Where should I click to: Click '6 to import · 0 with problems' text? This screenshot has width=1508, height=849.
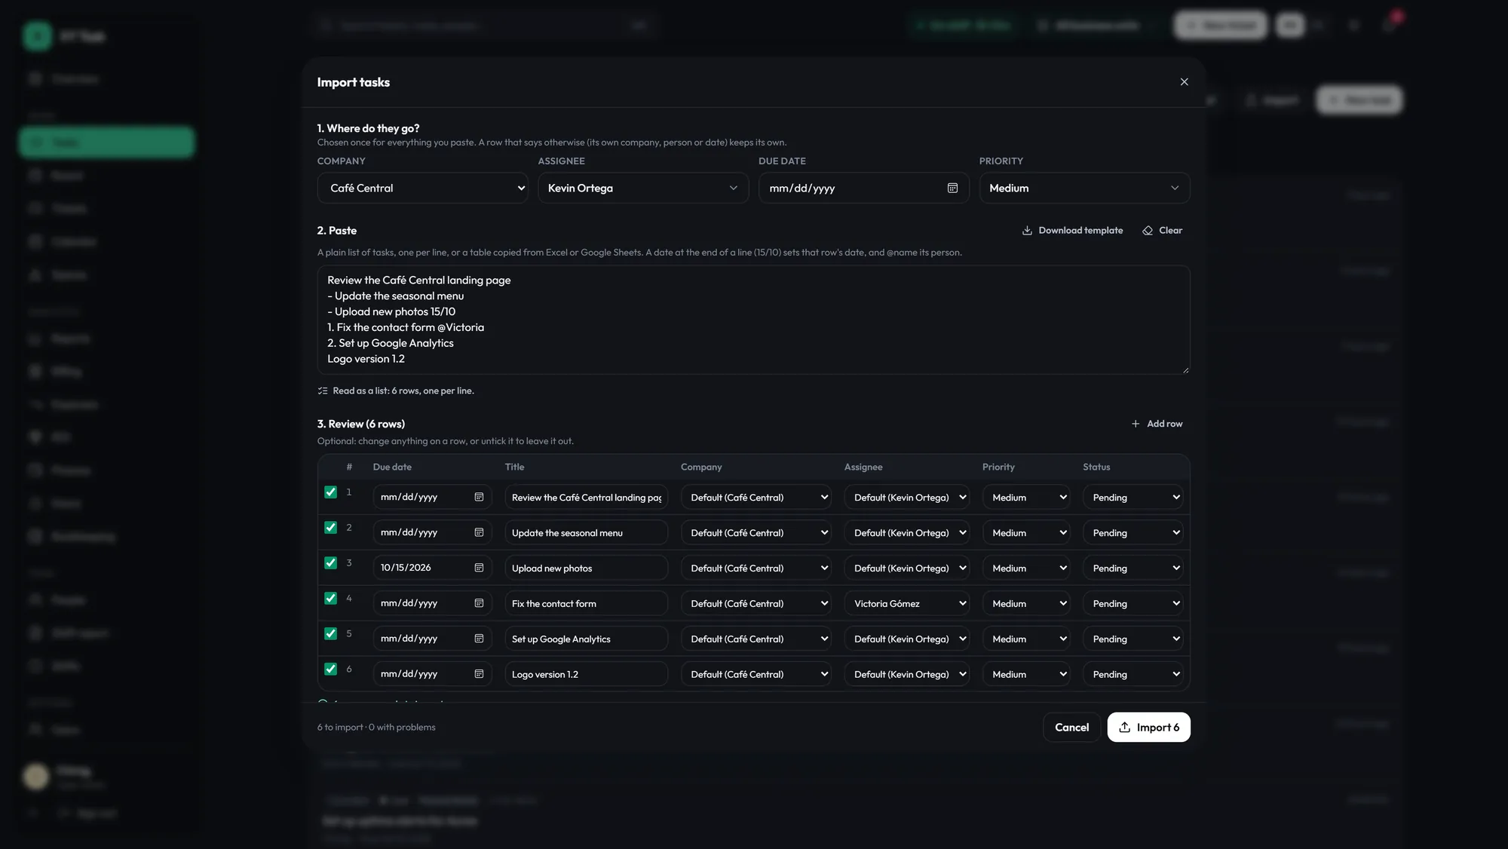click(376, 728)
